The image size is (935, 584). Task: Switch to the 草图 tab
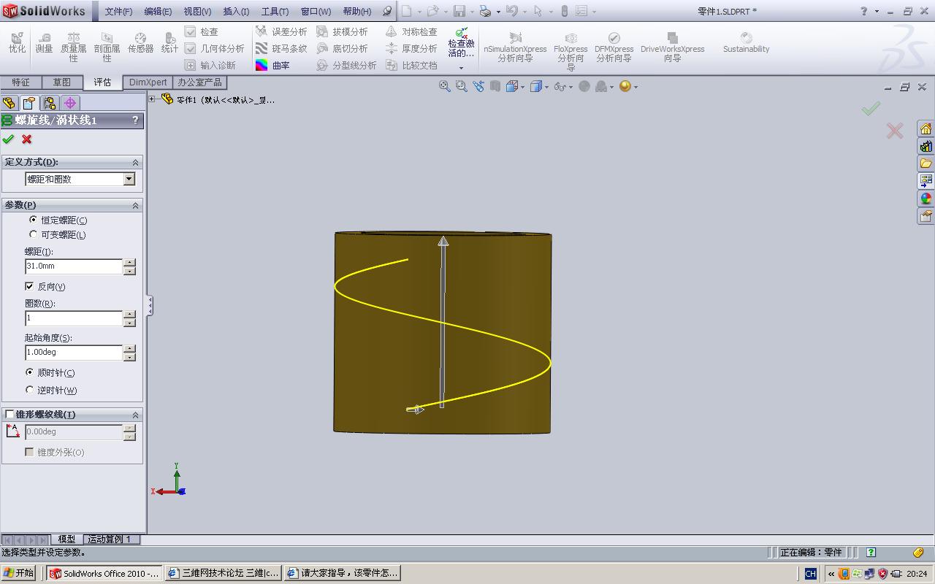(x=62, y=82)
